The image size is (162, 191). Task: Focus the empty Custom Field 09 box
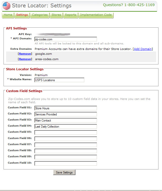click(66, 157)
